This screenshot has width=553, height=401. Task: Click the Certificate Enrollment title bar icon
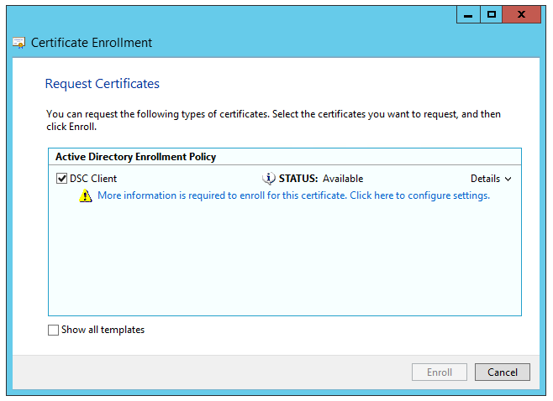click(18, 42)
